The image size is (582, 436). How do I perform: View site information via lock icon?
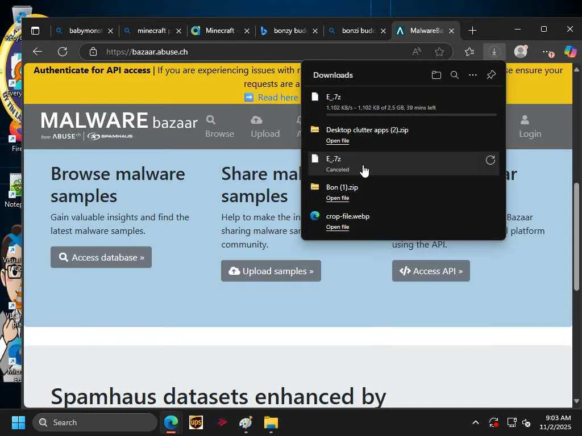click(x=93, y=52)
